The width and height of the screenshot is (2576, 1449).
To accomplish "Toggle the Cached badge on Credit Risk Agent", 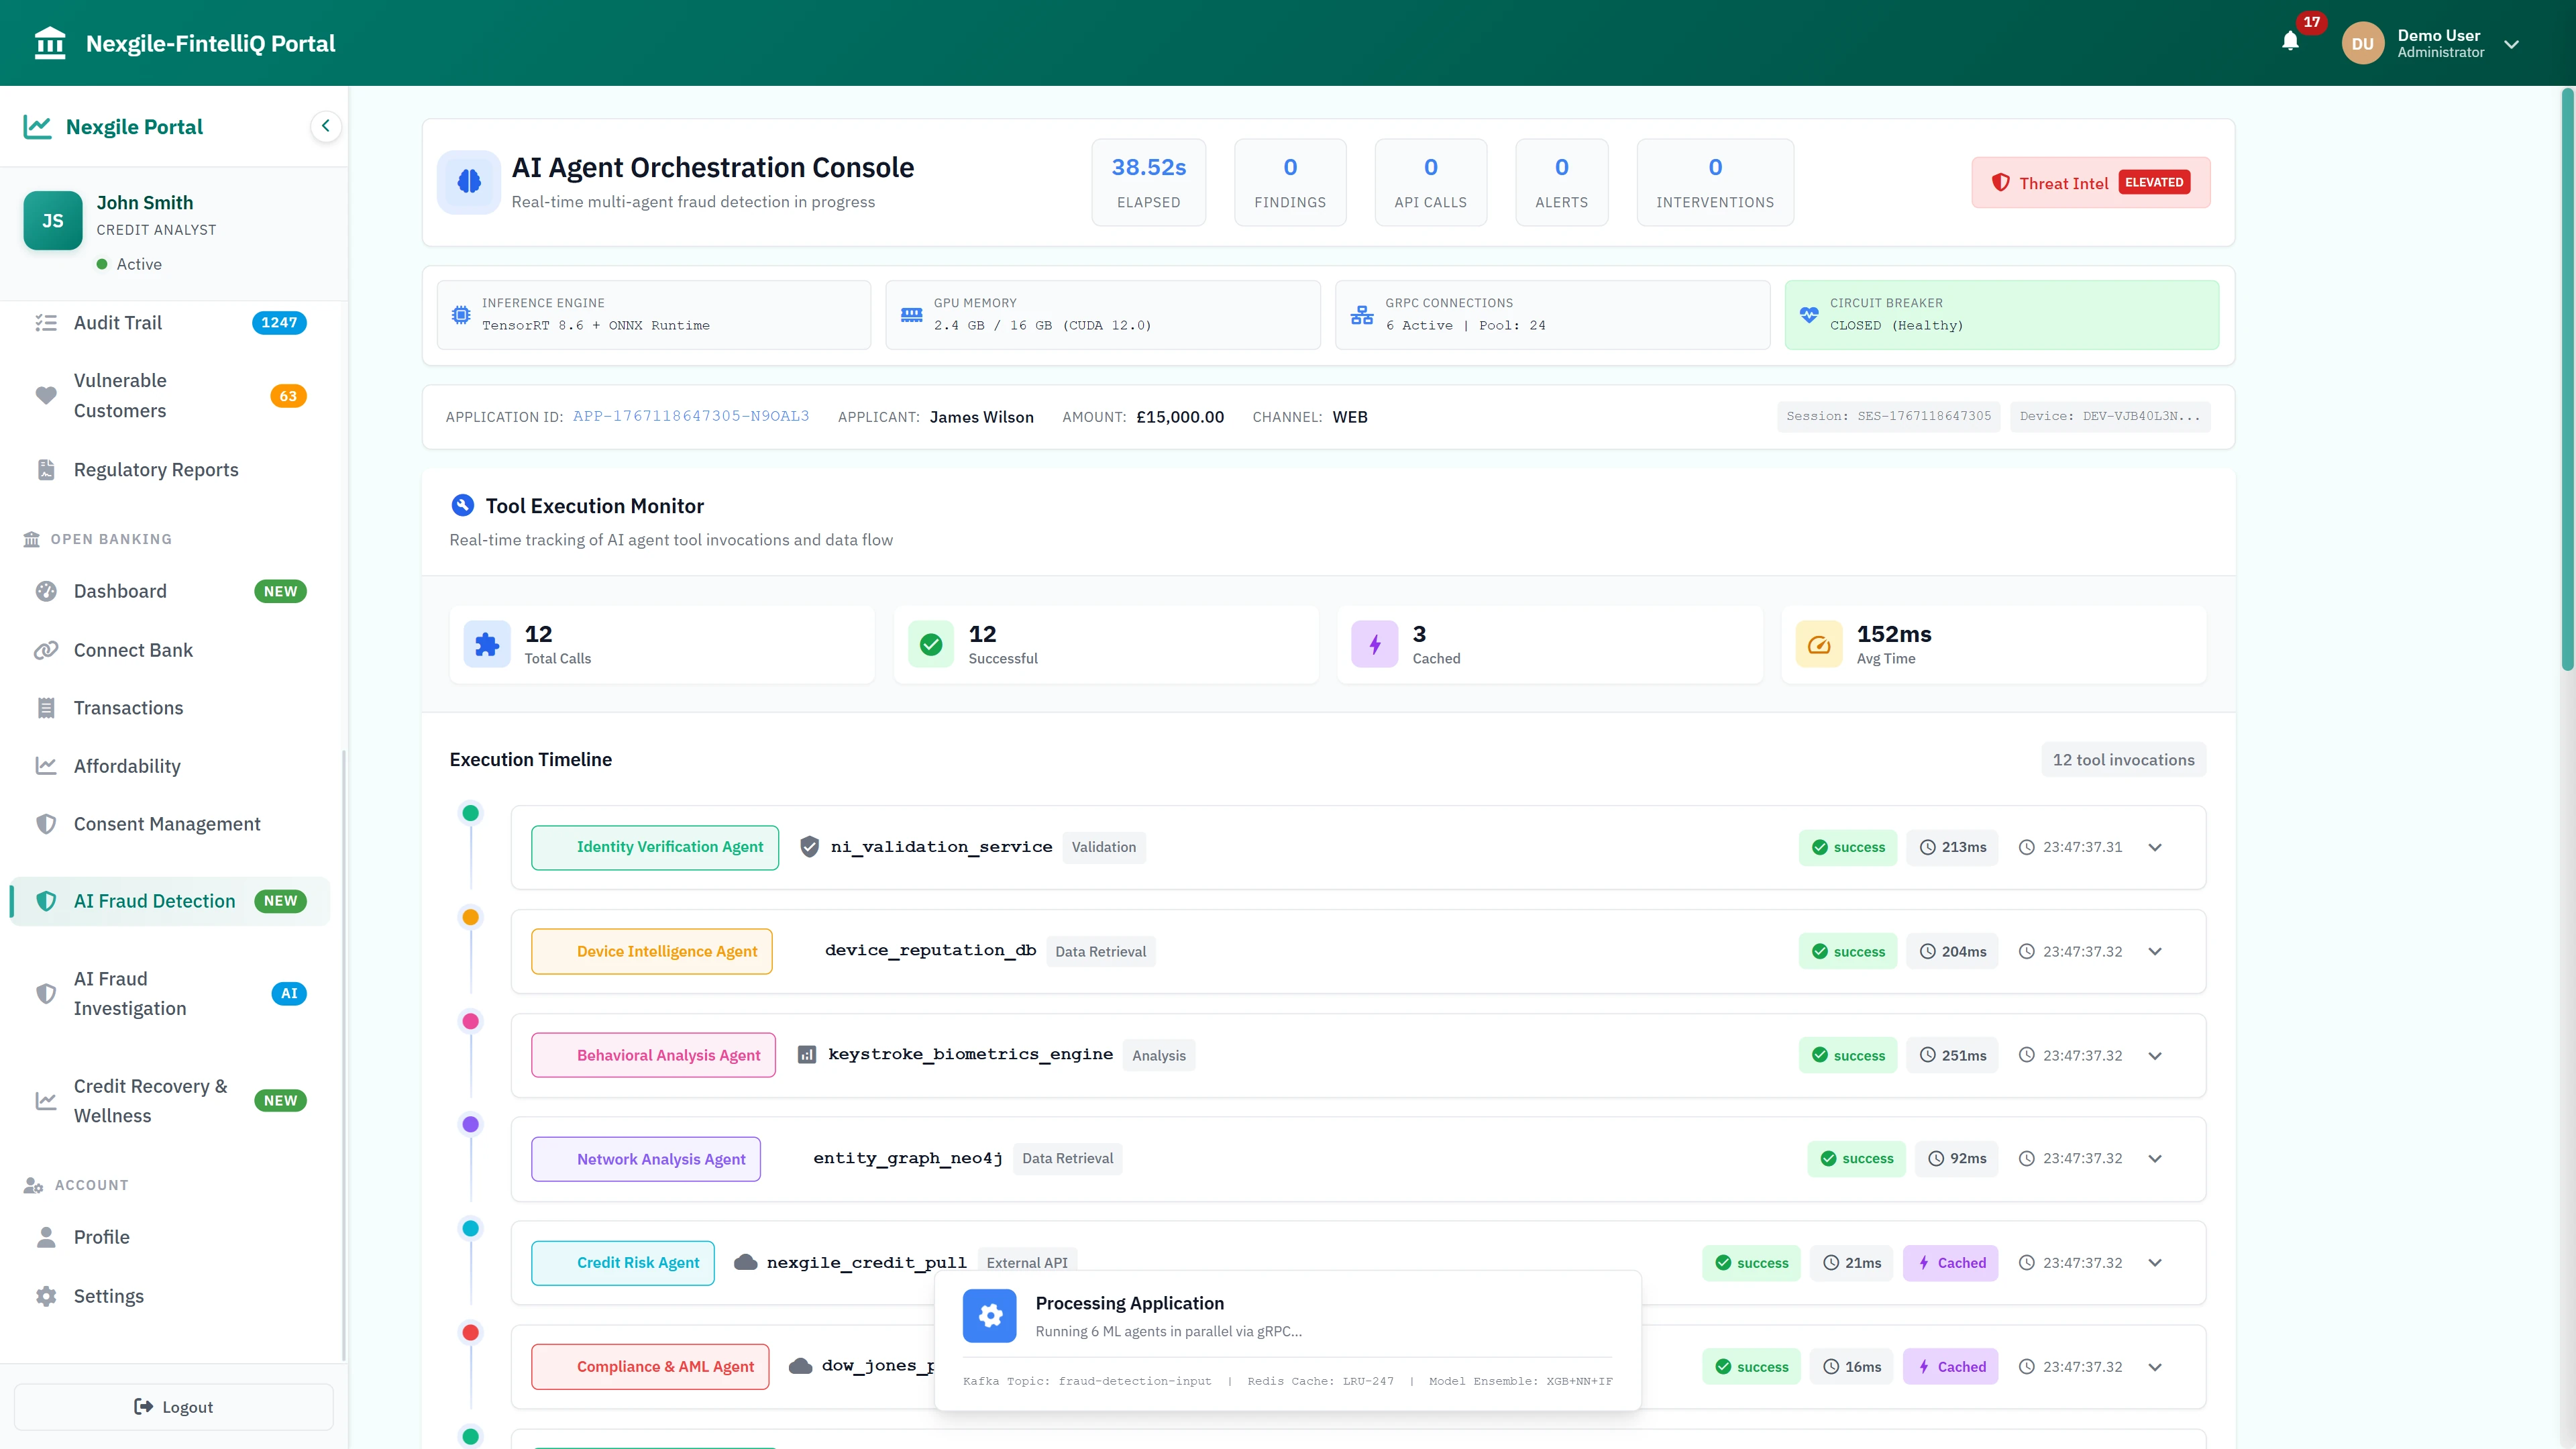I will [1950, 1262].
